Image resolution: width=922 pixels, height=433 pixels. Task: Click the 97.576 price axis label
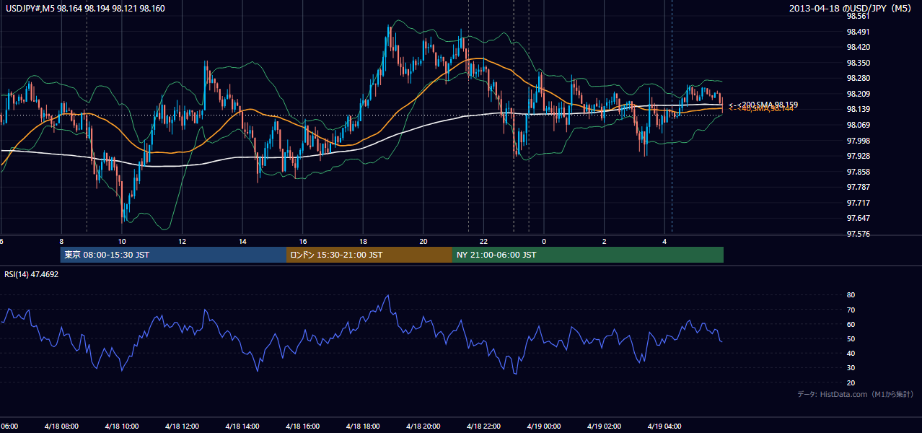858,234
